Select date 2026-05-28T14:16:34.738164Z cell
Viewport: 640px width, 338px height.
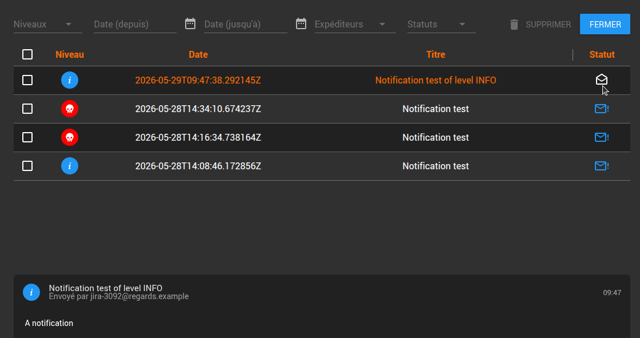[x=198, y=137]
